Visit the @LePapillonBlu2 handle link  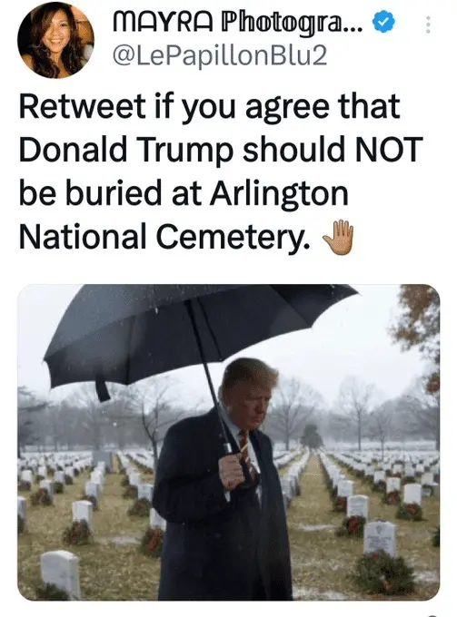220,56
